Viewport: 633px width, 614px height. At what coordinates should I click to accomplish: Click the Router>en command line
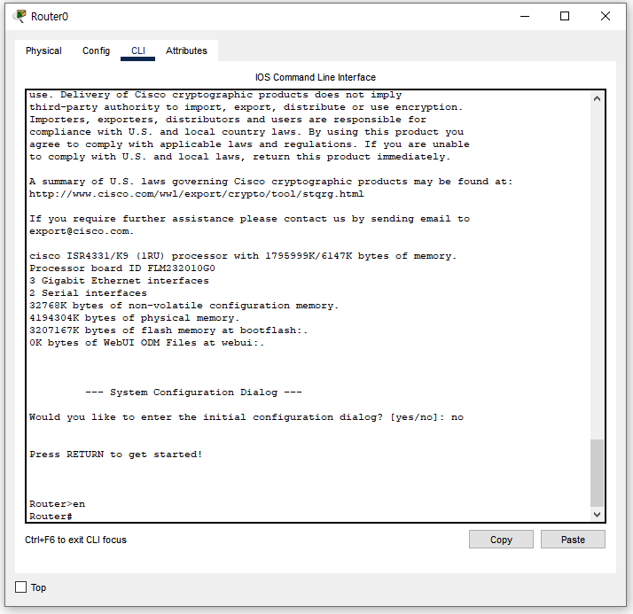[58, 504]
